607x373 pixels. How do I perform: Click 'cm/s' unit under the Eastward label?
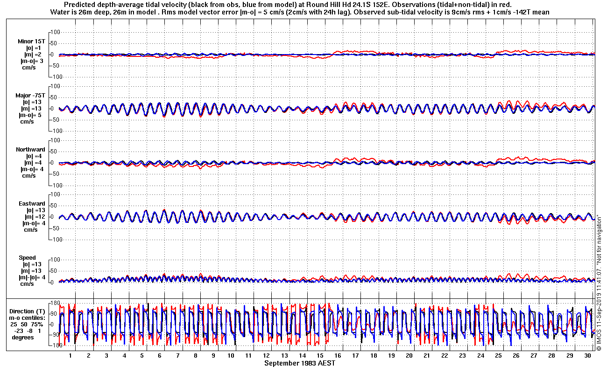pos(31,230)
